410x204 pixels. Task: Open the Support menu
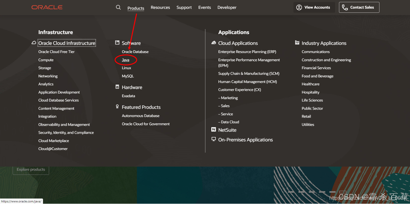coord(184,8)
